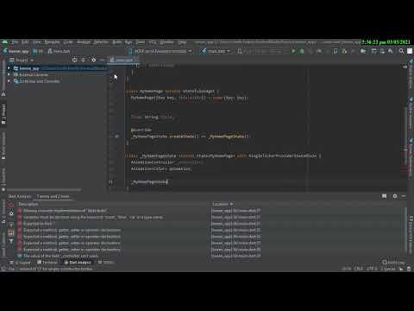The width and height of the screenshot is (414, 311).
Task: Open the Dart Analysis tool window tab
Action: coord(78,263)
